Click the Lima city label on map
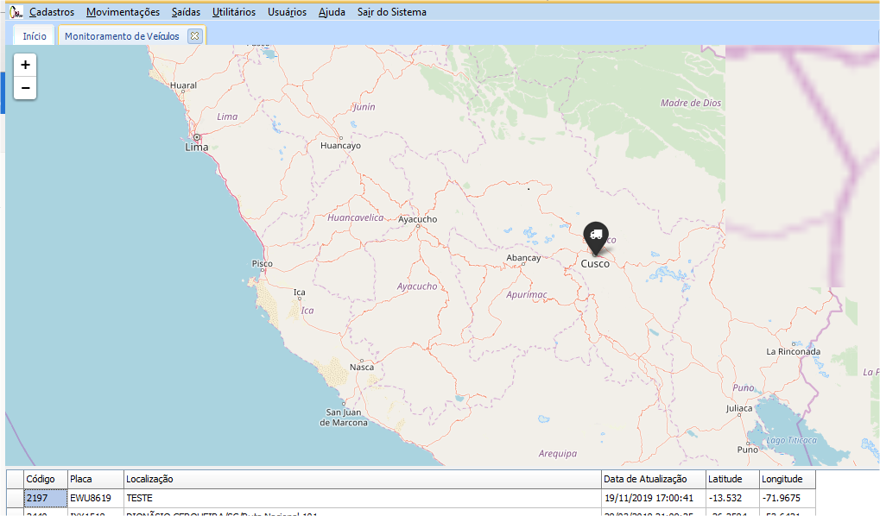880x516 pixels. 196,147
